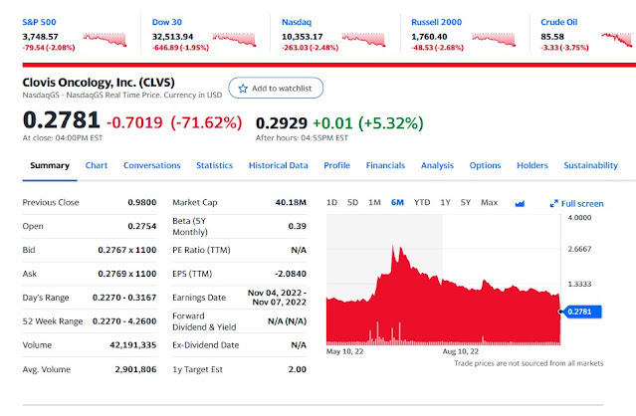Image resolution: width=636 pixels, height=416 pixels.
Task: View the Analysis tab
Action: pos(437,165)
